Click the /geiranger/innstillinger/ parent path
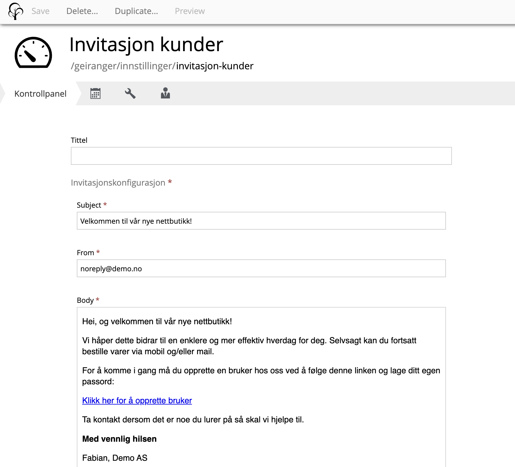 coord(123,66)
